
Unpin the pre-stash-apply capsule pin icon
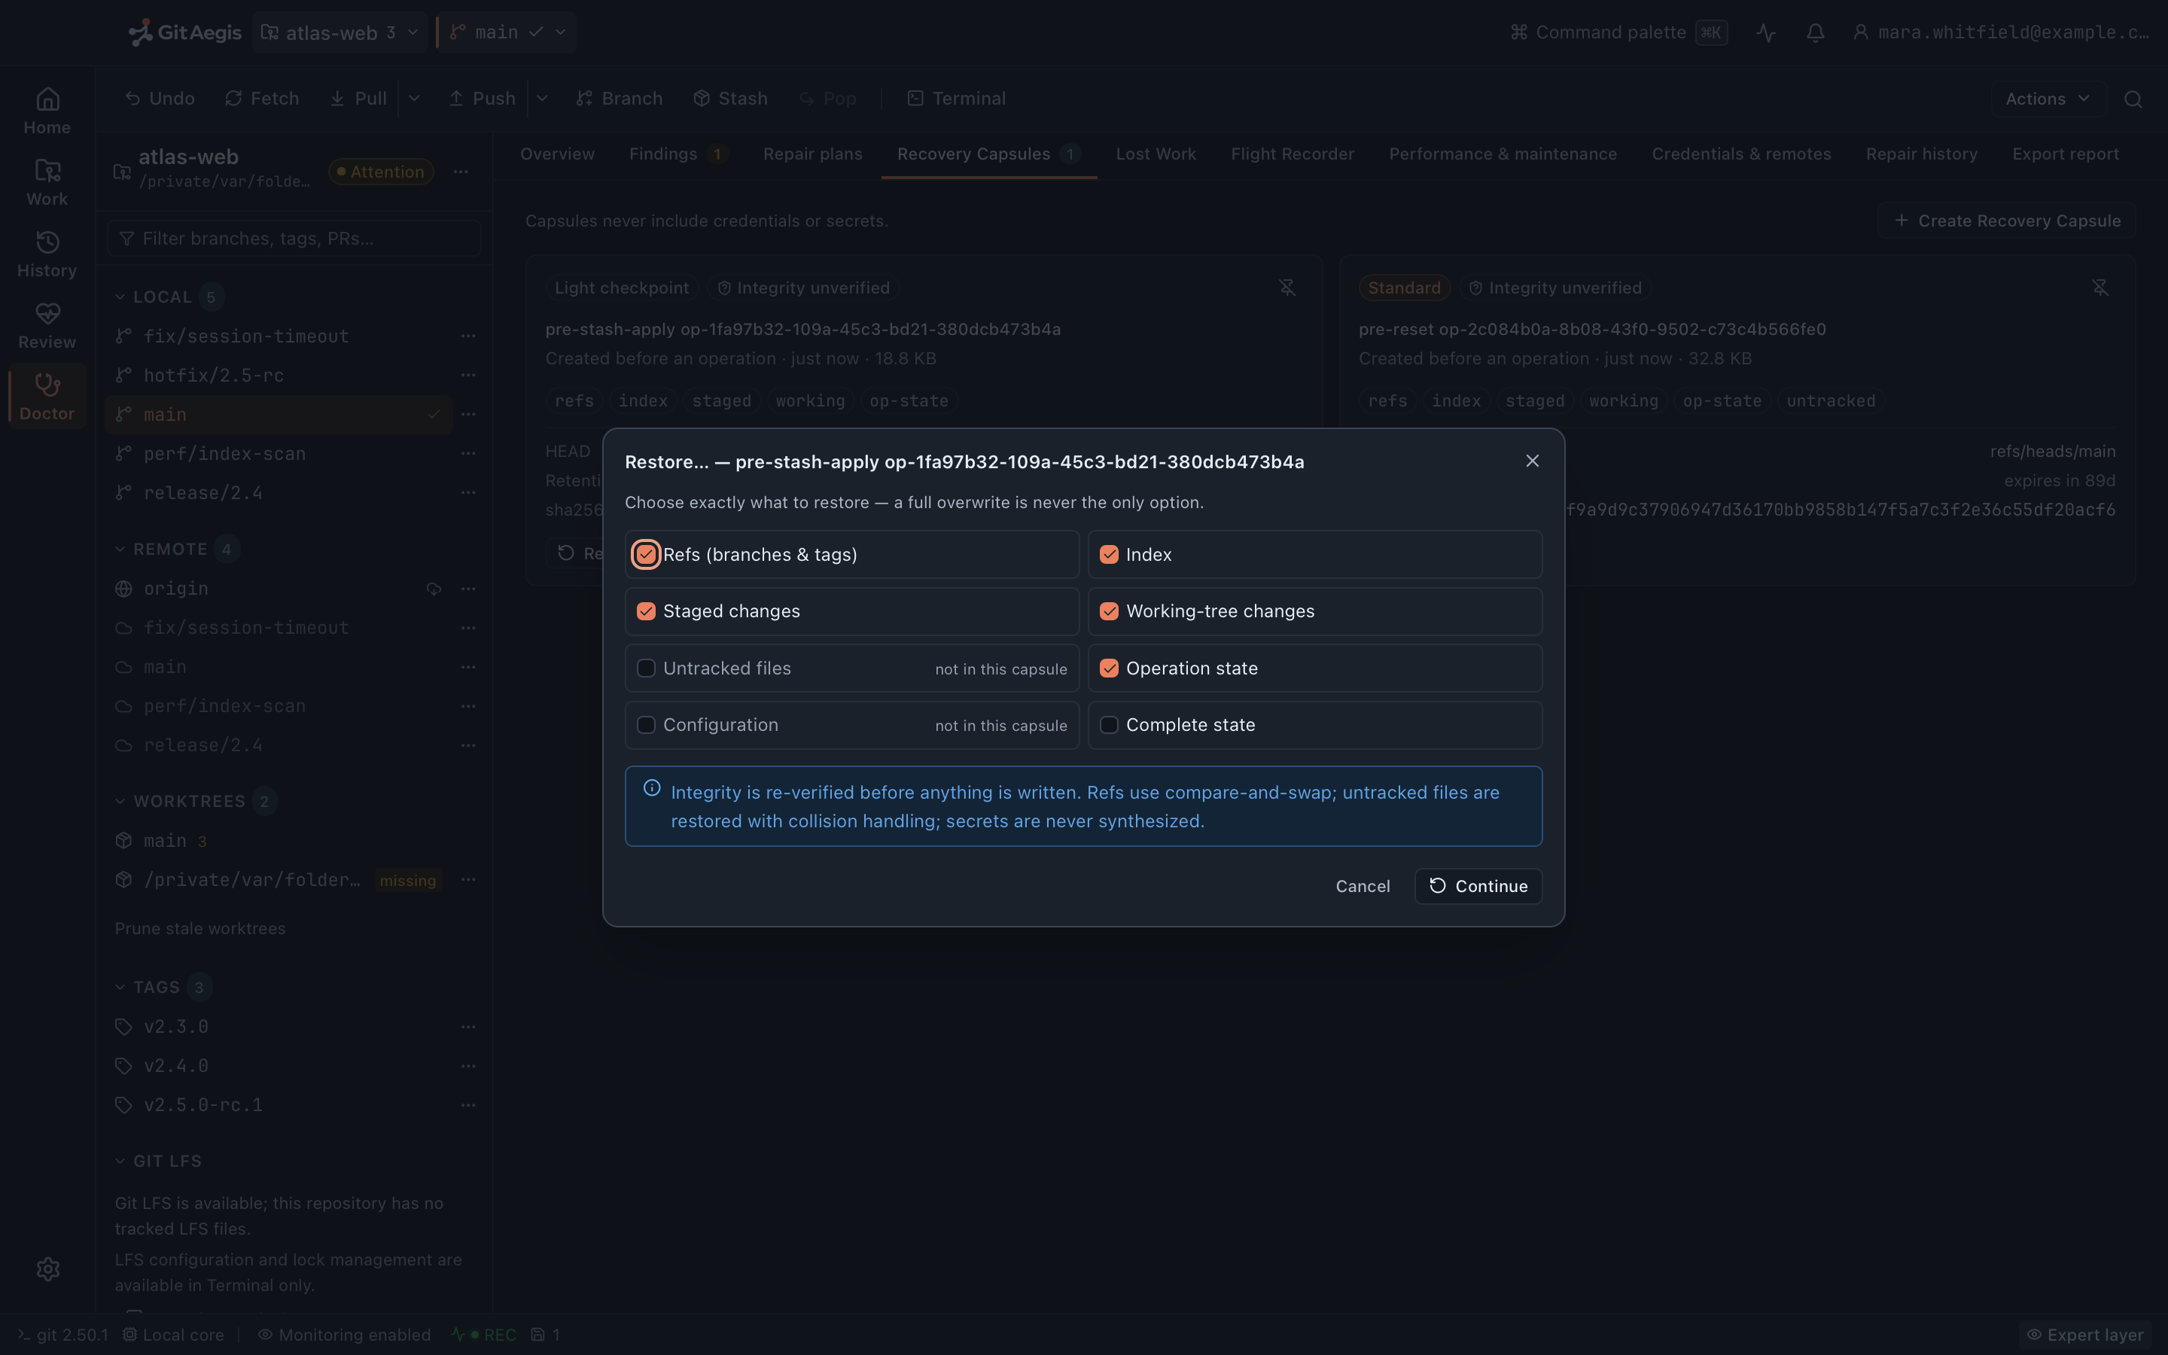coord(1286,288)
